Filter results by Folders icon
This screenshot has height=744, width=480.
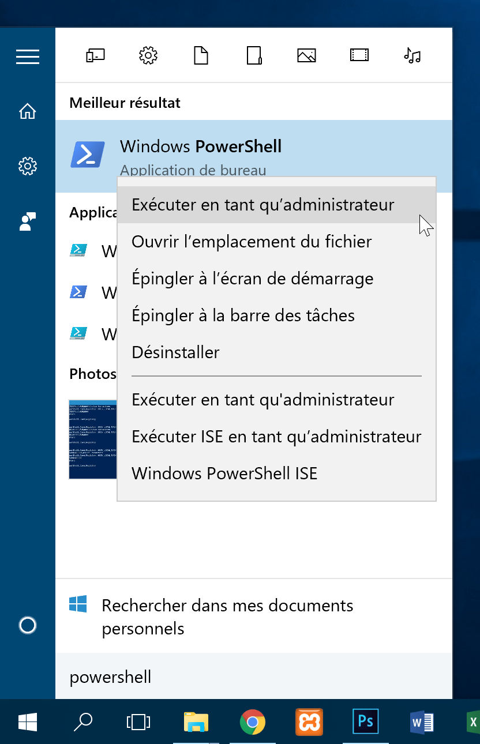pos(254,56)
